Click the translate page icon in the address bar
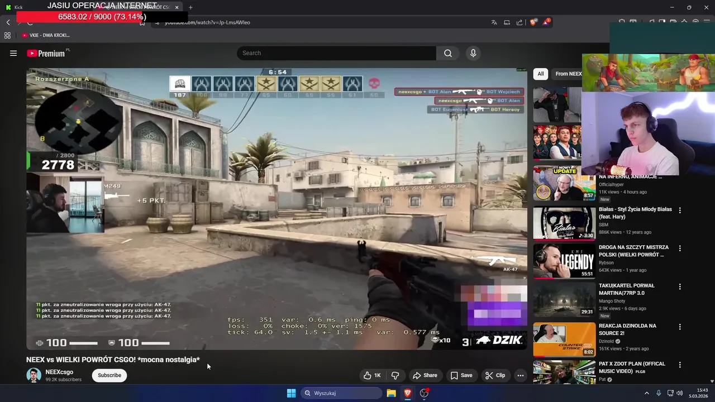Image resolution: width=715 pixels, height=402 pixels. pyautogui.click(x=494, y=22)
